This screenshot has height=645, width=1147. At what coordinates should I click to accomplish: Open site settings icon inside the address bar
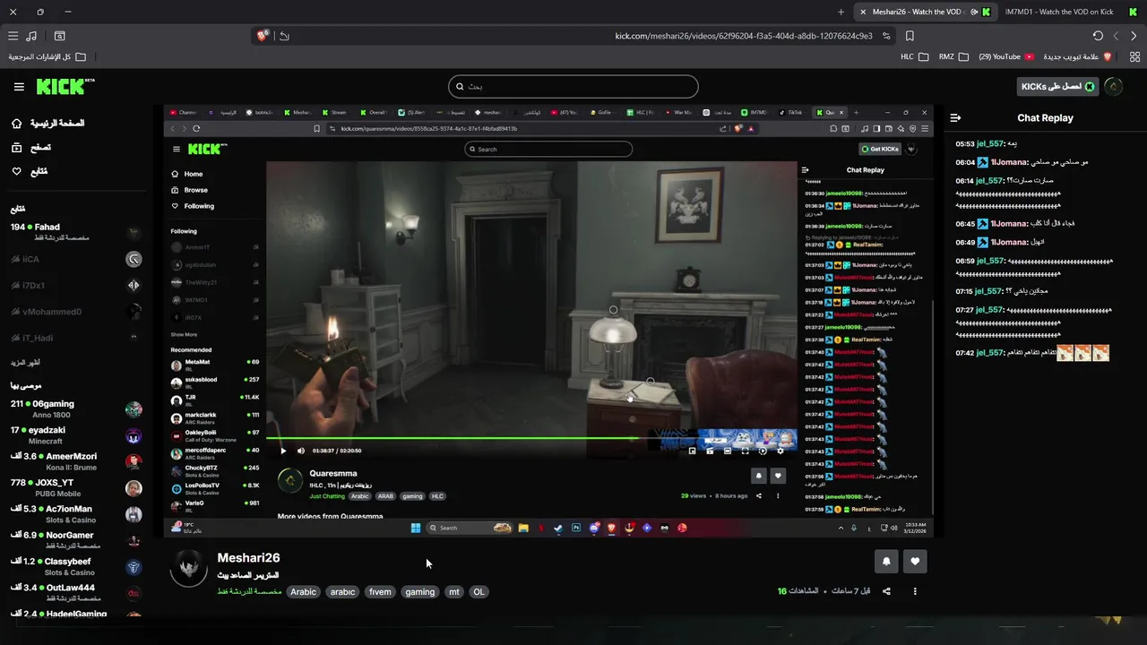[x=886, y=36]
